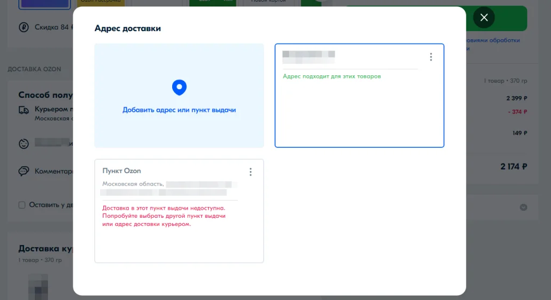
Task: Click the smiley face recipient icon
Action: point(24,144)
